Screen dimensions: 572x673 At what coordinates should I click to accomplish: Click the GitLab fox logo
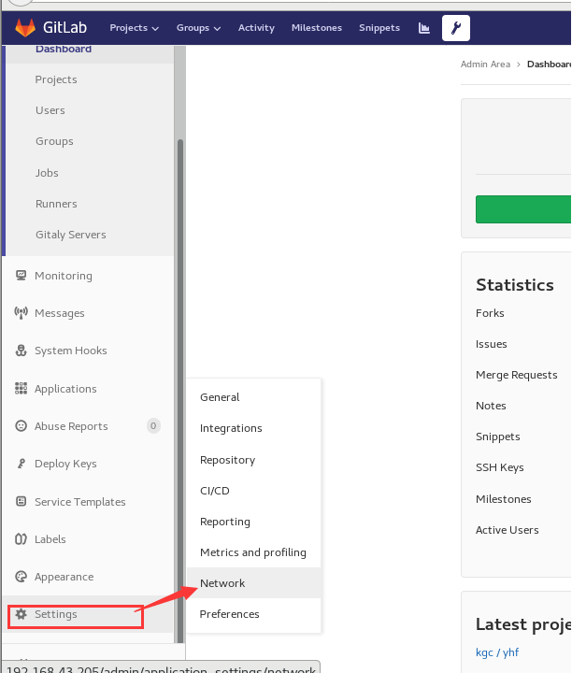[25, 27]
